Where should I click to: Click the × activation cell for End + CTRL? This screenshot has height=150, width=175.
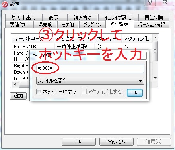click(126, 47)
